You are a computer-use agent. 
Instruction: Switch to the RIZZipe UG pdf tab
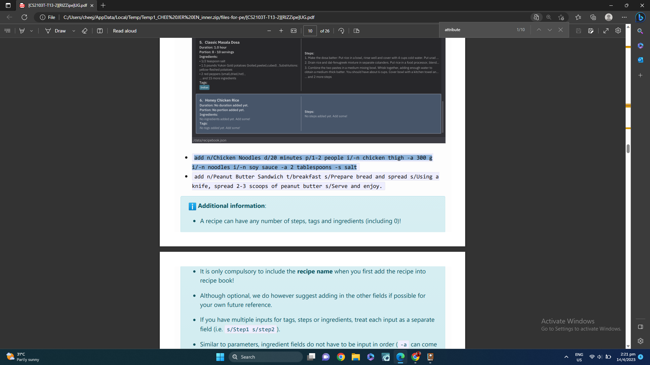coord(57,5)
